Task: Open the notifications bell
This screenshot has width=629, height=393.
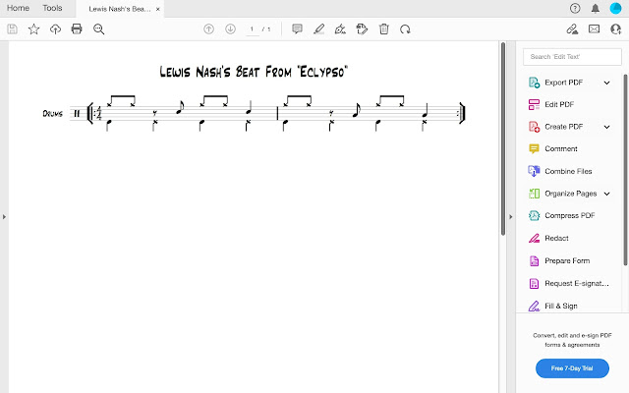Action: pyautogui.click(x=596, y=9)
